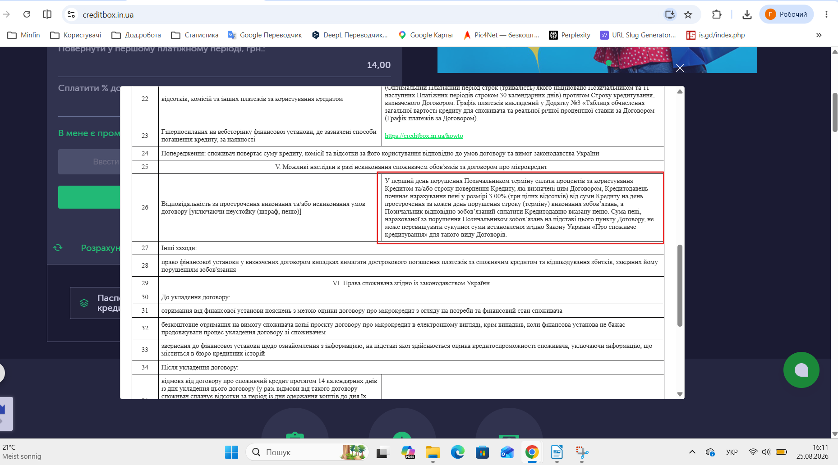Open the weather widget showing 21°C

point(22,452)
